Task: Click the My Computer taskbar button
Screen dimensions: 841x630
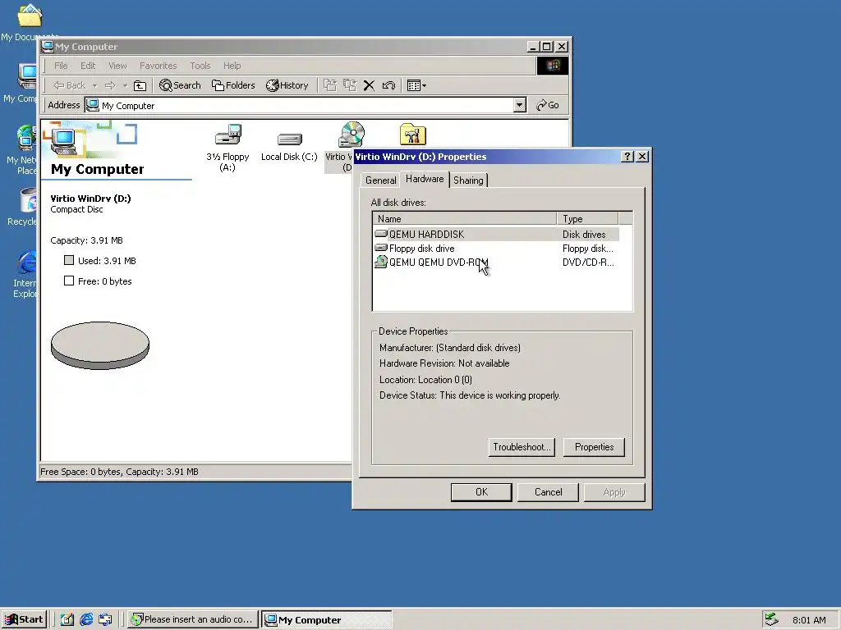Action: click(x=327, y=620)
